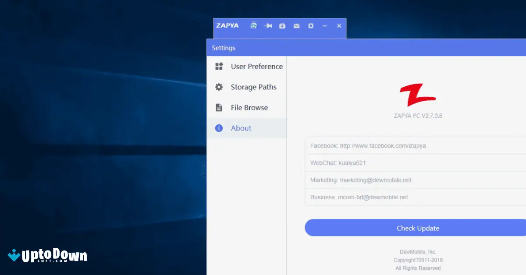Viewport: 526px width, 275px height.
Task: Open the File Browse section
Action: pos(249,107)
